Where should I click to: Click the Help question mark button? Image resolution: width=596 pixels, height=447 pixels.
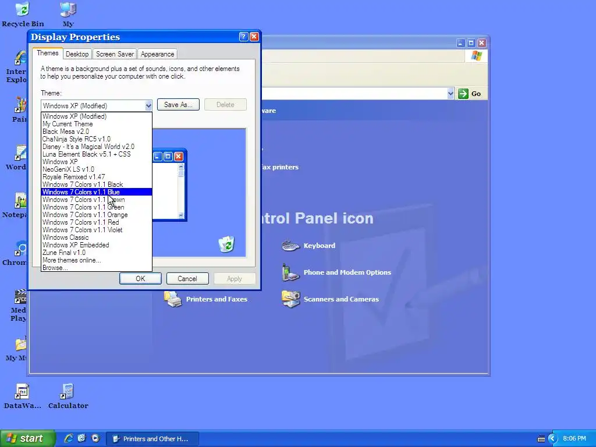(x=244, y=37)
